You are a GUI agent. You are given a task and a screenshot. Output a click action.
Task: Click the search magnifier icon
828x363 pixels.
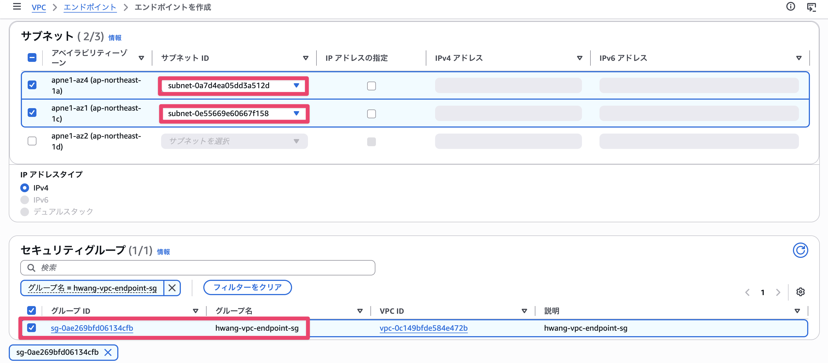click(31, 267)
